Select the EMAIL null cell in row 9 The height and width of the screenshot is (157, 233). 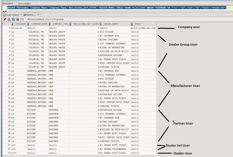(143, 59)
